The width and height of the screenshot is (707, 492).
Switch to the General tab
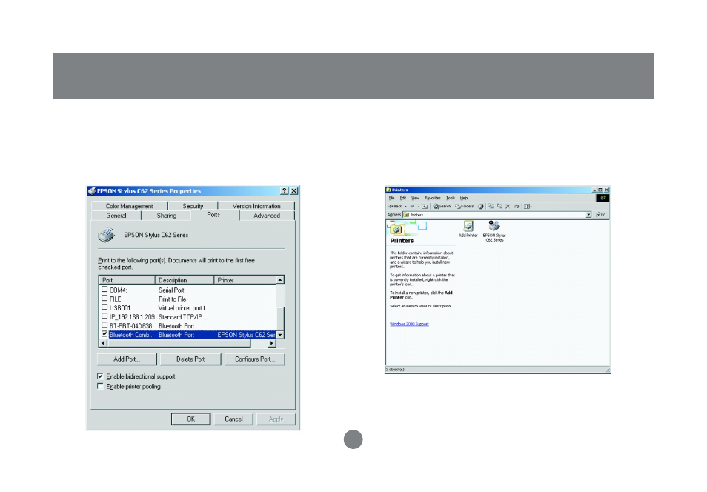tap(116, 216)
